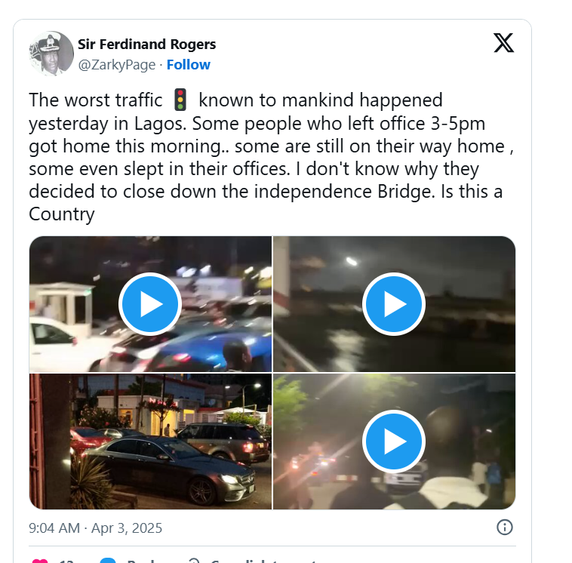Image resolution: width=572 pixels, height=563 pixels.
Task: Play the top-left traffic video
Action: 150,303
